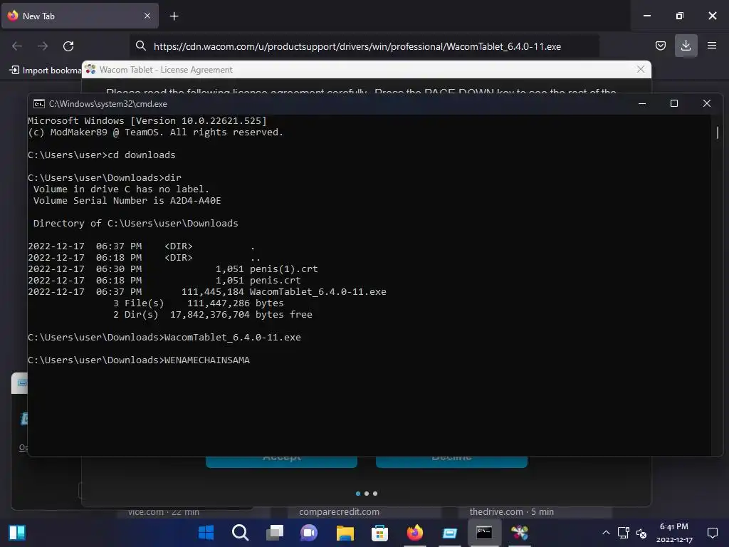Image resolution: width=729 pixels, height=547 pixels.
Task: Open File Explorer from the taskbar
Action: [x=345, y=533]
